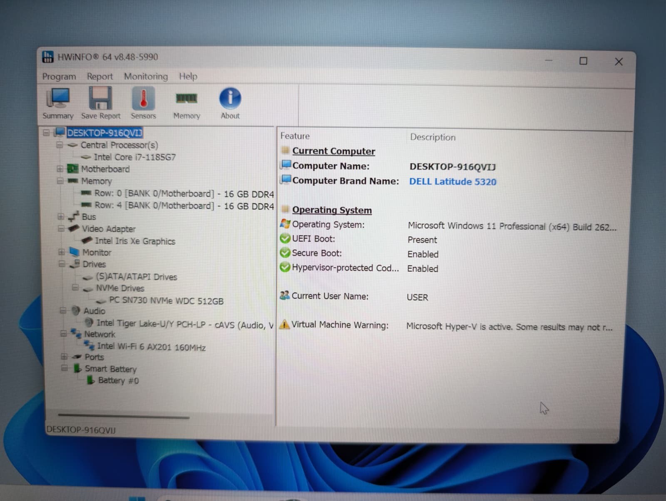Open the DELL Latitude 5320 link
Screen dimensions: 666x501
453,181
